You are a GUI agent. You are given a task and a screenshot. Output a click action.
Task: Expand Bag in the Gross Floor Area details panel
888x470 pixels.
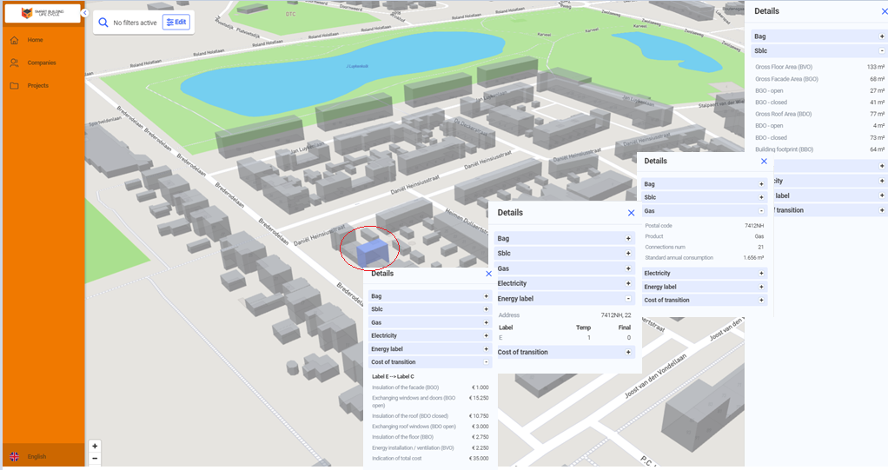click(x=882, y=36)
